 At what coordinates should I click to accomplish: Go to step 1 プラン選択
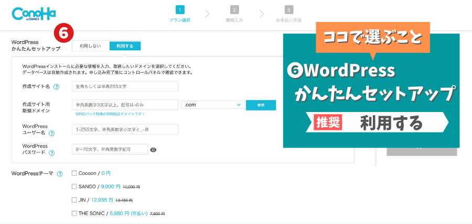pos(180,15)
